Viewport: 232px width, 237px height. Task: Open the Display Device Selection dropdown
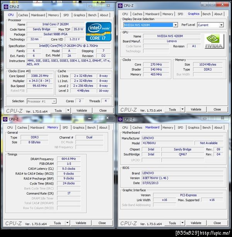pyautogui.click(x=175, y=25)
